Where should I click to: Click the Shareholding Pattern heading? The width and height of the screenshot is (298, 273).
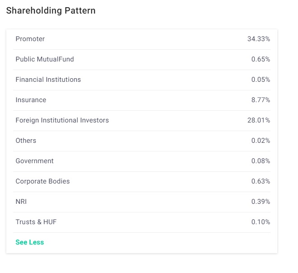click(51, 11)
